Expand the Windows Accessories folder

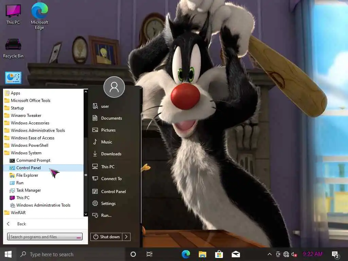pyautogui.click(x=43, y=123)
